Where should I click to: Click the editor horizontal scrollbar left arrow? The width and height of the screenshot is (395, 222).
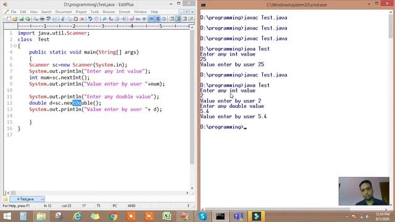click(8, 193)
